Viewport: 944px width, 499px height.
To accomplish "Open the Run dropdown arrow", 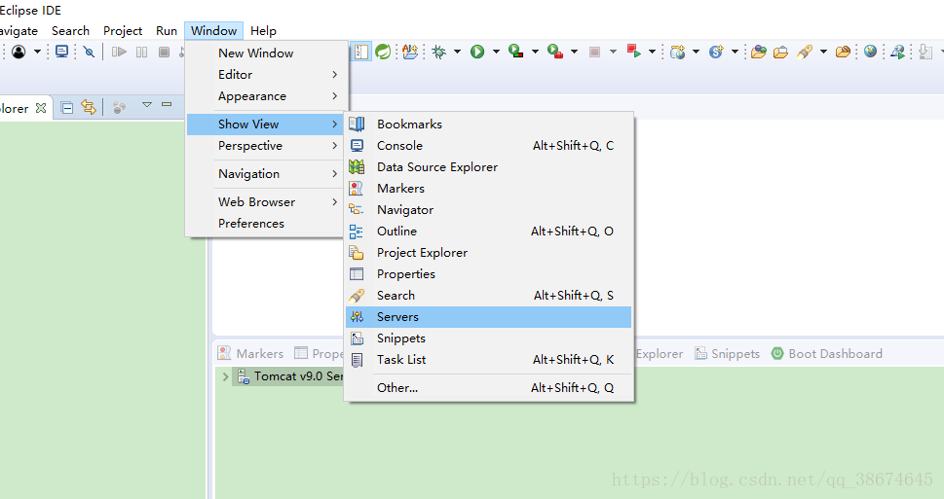I will pyautogui.click(x=496, y=52).
